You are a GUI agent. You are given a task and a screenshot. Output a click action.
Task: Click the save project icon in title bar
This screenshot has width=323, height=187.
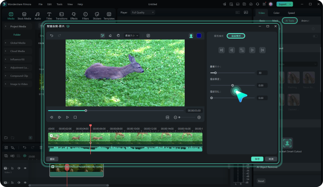pos(244,4)
